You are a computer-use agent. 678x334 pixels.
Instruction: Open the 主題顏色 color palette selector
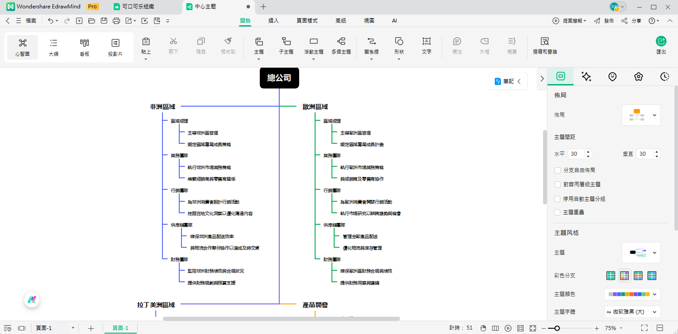point(632,294)
